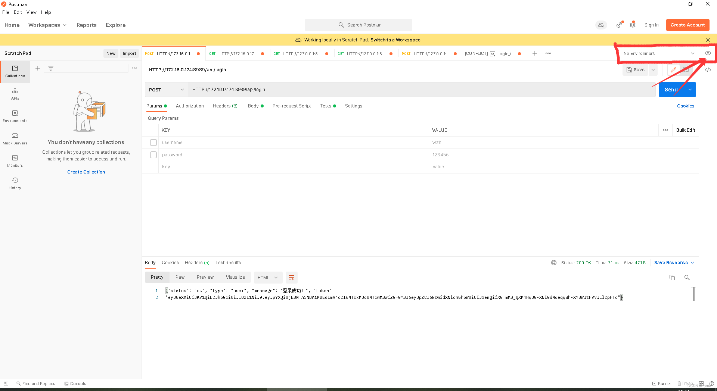Click the offline cloud sync icon
The width and height of the screenshot is (717, 391).
pos(601,25)
